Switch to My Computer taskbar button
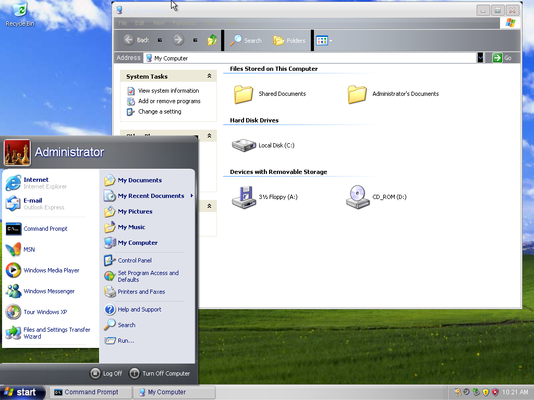534x400 pixels. click(x=174, y=392)
